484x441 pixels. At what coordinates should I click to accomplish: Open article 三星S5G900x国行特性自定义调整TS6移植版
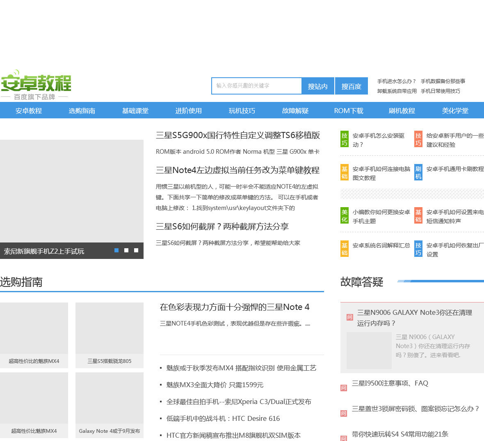coord(238,136)
